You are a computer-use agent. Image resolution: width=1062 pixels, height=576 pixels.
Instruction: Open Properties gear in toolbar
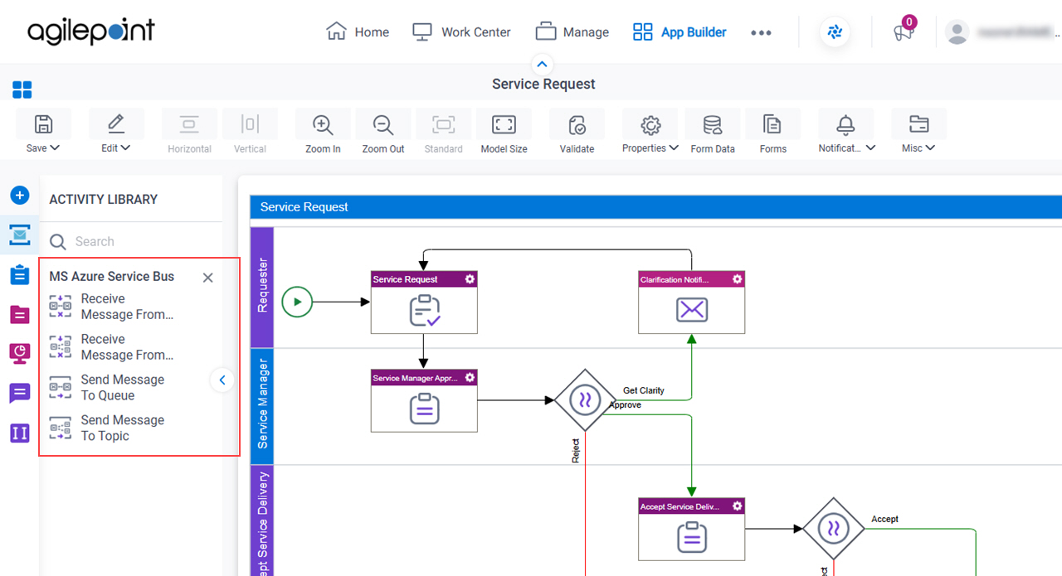(650, 124)
